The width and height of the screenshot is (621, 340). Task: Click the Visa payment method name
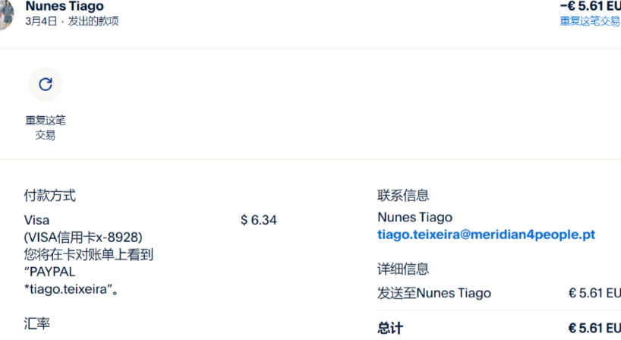[x=37, y=220]
